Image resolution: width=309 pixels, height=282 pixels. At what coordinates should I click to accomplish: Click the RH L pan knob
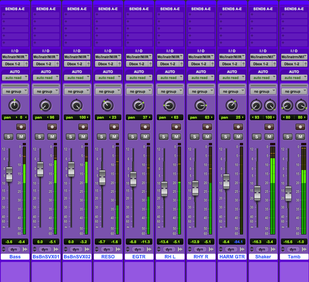[x=170, y=106]
